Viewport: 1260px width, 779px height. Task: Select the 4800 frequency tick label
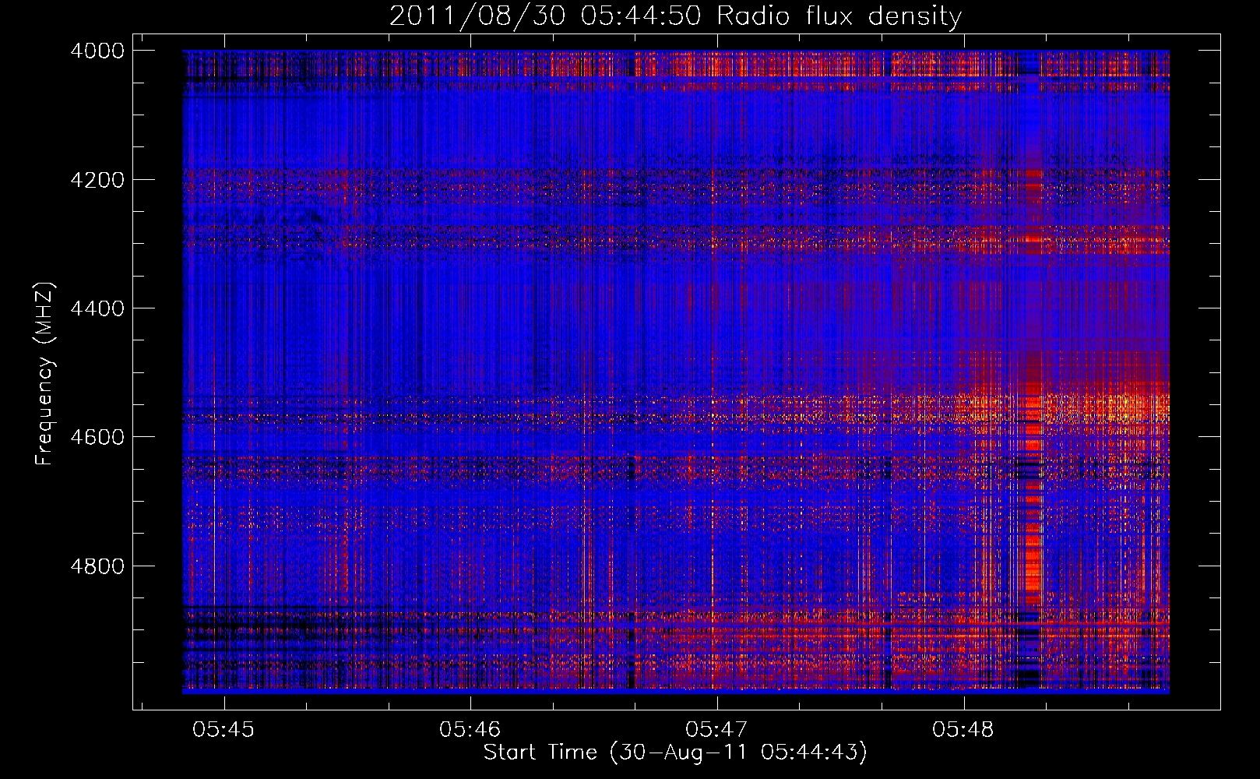tap(97, 566)
